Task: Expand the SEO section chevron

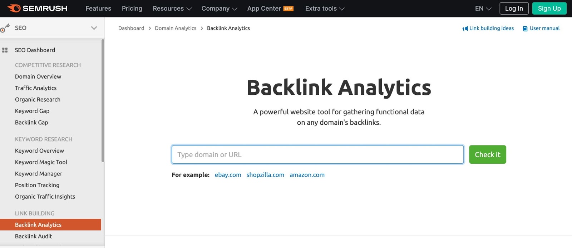Action: pos(94,28)
